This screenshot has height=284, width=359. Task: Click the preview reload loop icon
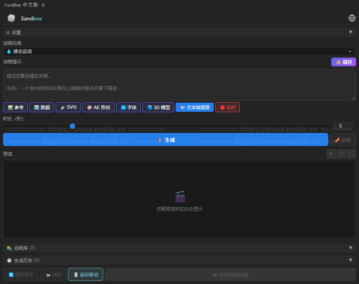[x=341, y=154]
